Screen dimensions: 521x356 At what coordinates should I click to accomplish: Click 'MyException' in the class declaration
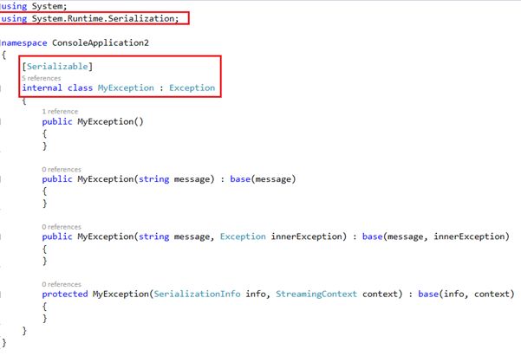click(126, 88)
